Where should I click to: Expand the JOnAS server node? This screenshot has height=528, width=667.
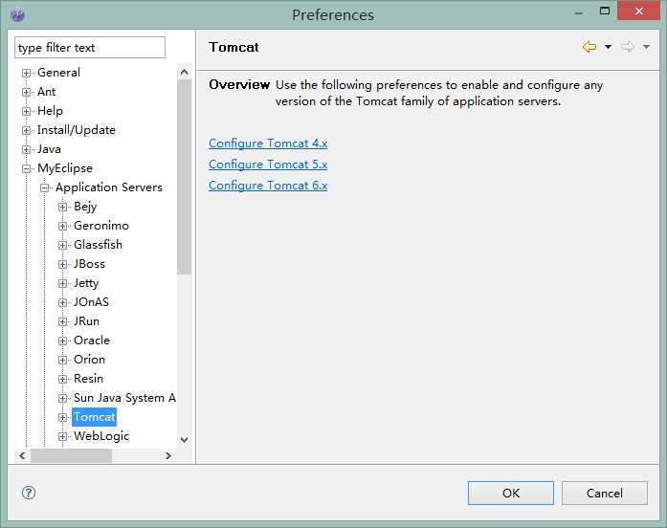[x=62, y=302]
